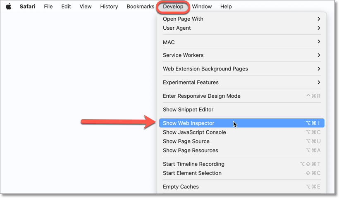Open the View menu

coord(86,7)
